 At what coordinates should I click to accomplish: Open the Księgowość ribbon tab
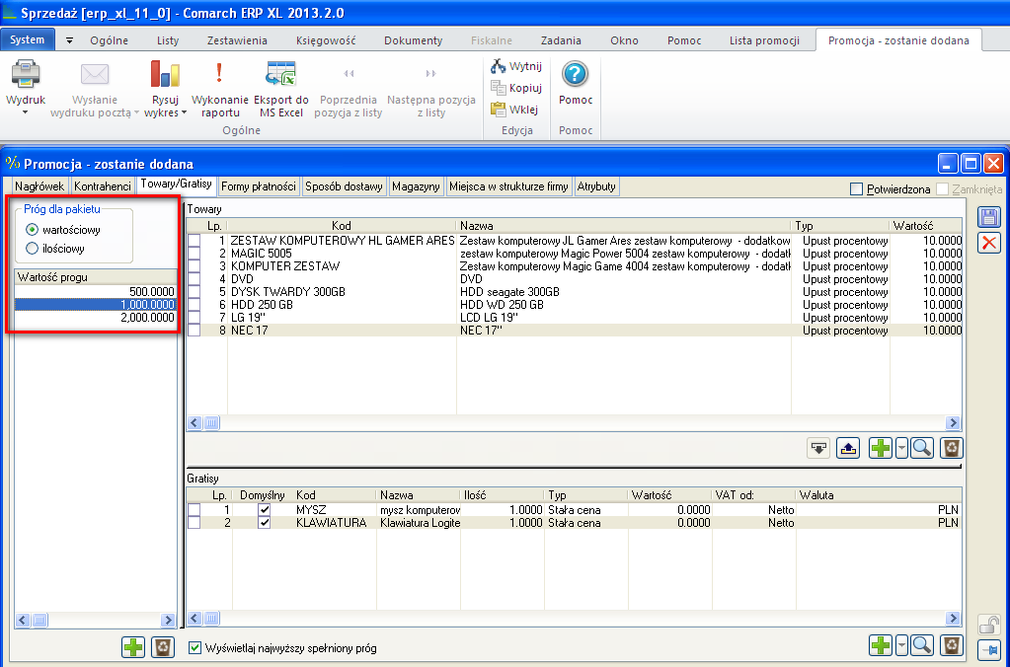(326, 40)
